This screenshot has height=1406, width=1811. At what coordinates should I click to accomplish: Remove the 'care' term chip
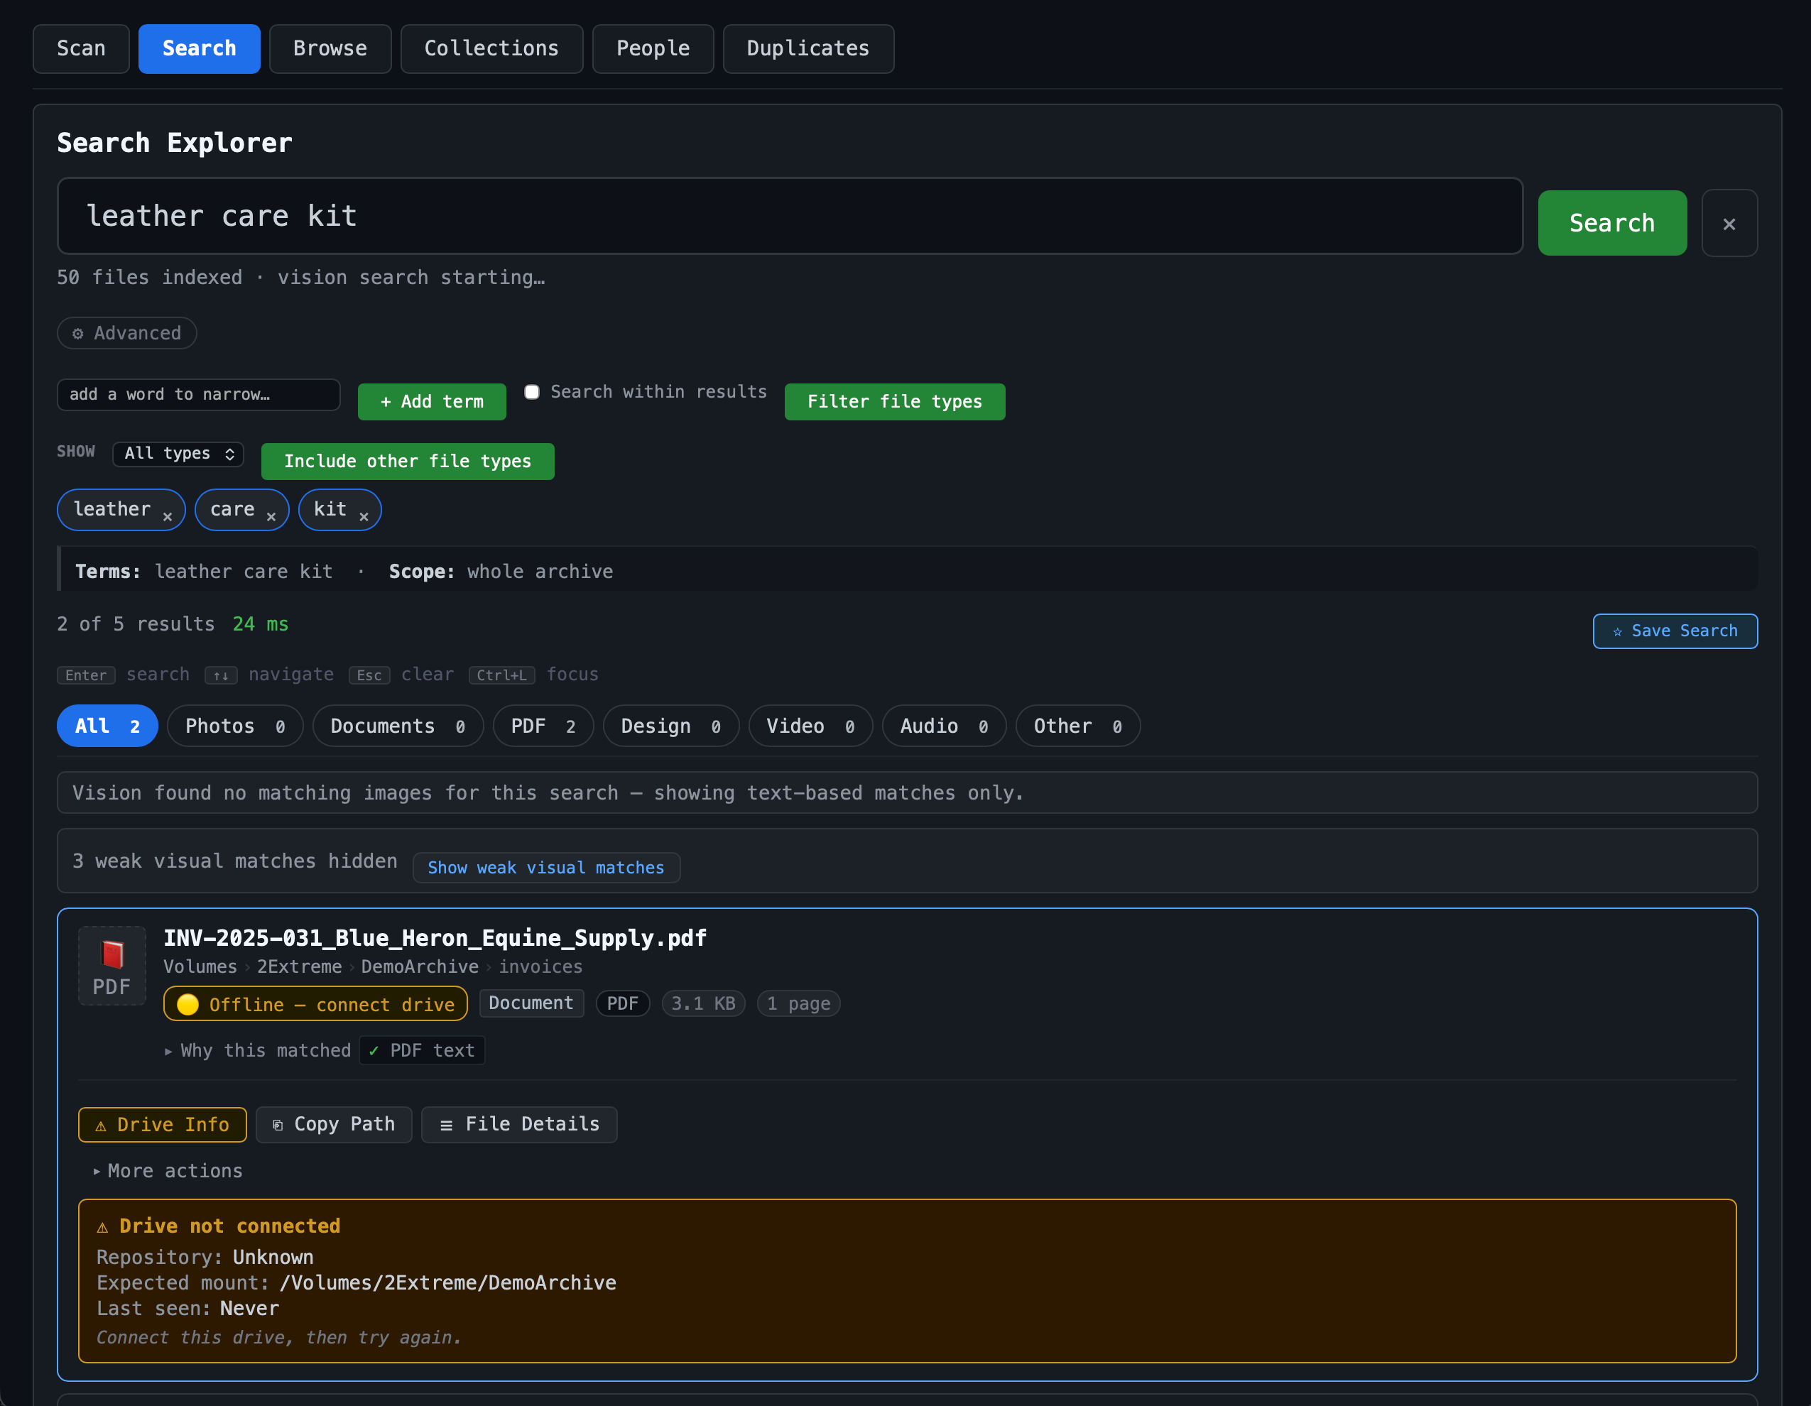pos(271,516)
